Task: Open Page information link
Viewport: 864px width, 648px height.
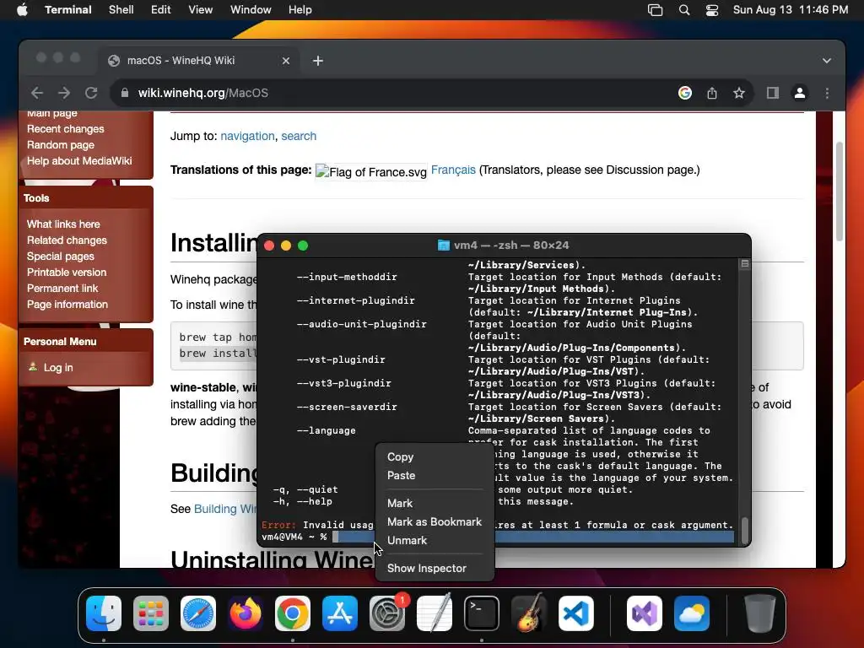Action: 67,304
